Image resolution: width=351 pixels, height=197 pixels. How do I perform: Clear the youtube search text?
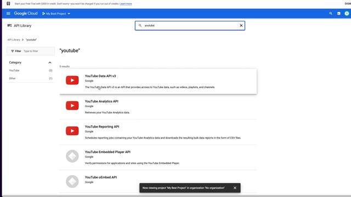point(241,26)
